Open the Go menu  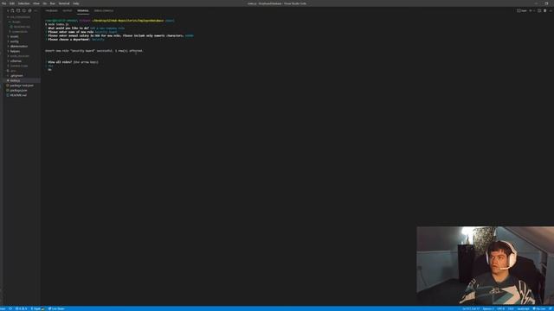(x=45, y=3)
